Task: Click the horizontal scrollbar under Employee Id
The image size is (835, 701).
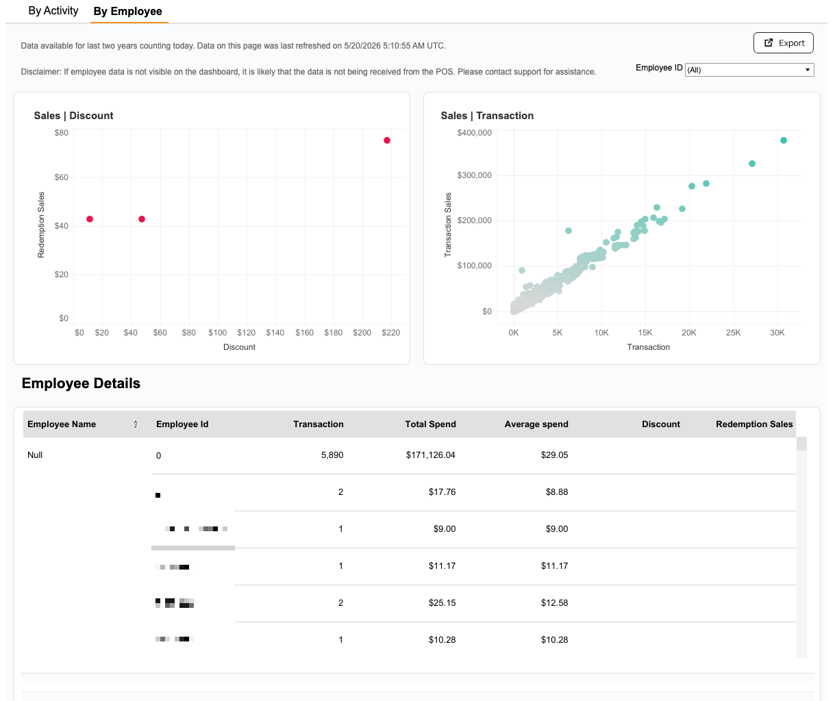Action: (193, 548)
